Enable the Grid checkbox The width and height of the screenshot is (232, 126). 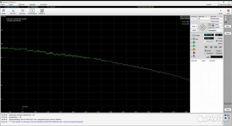click(205, 57)
